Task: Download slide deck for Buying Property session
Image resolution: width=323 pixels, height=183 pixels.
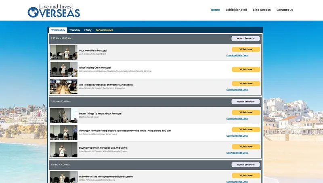Action: click(237, 153)
